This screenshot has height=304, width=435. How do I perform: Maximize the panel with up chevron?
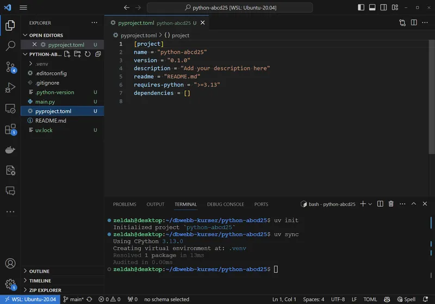click(x=413, y=204)
